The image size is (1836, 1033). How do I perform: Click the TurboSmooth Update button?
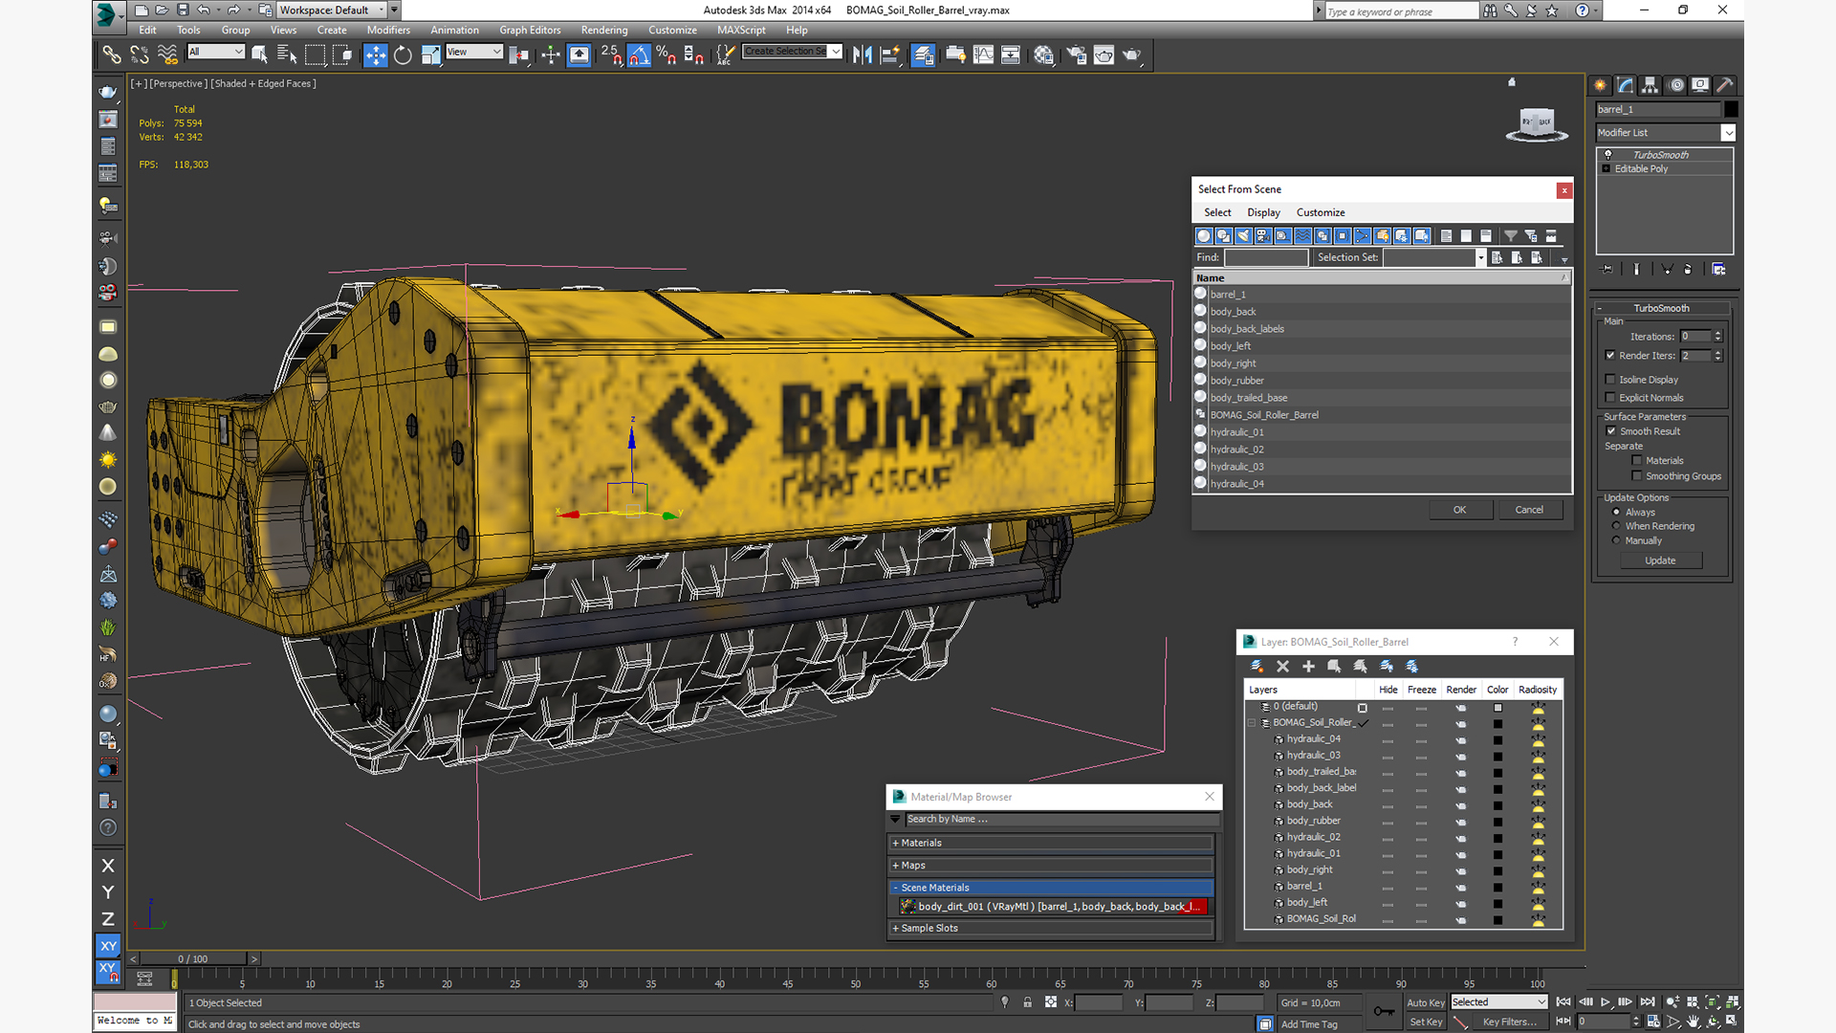click(x=1660, y=560)
